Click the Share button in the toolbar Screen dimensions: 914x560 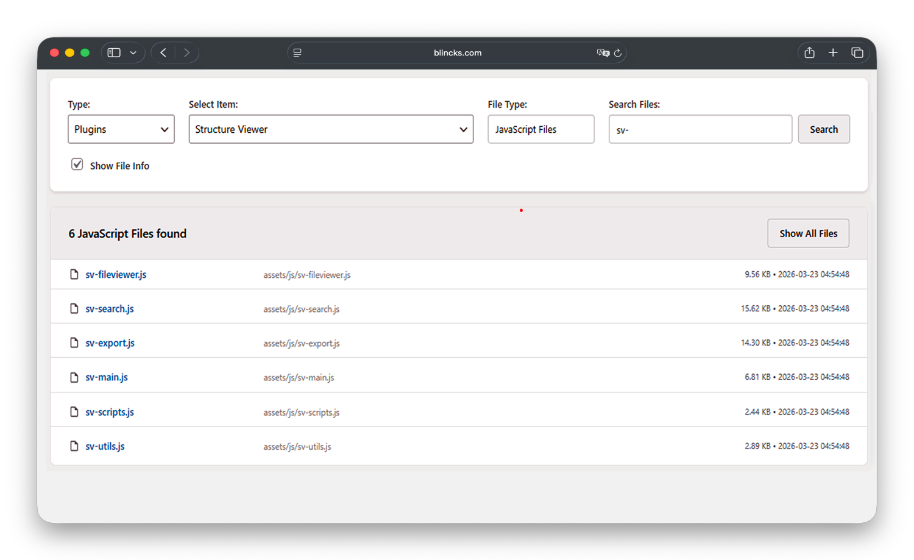tap(809, 52)
